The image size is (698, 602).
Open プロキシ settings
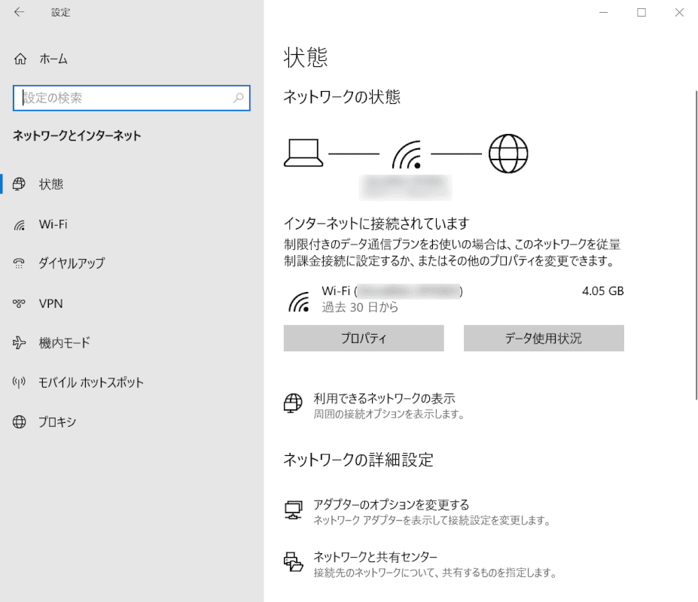click(132, 422)
